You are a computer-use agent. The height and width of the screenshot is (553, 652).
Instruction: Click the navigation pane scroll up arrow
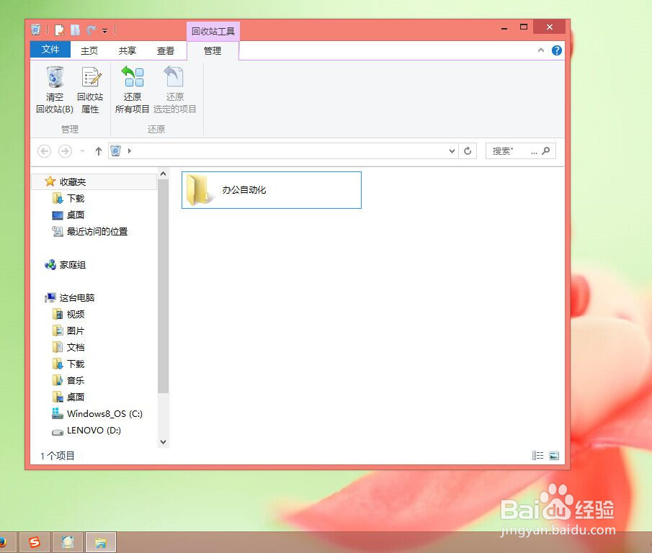(x=163, y=174)
